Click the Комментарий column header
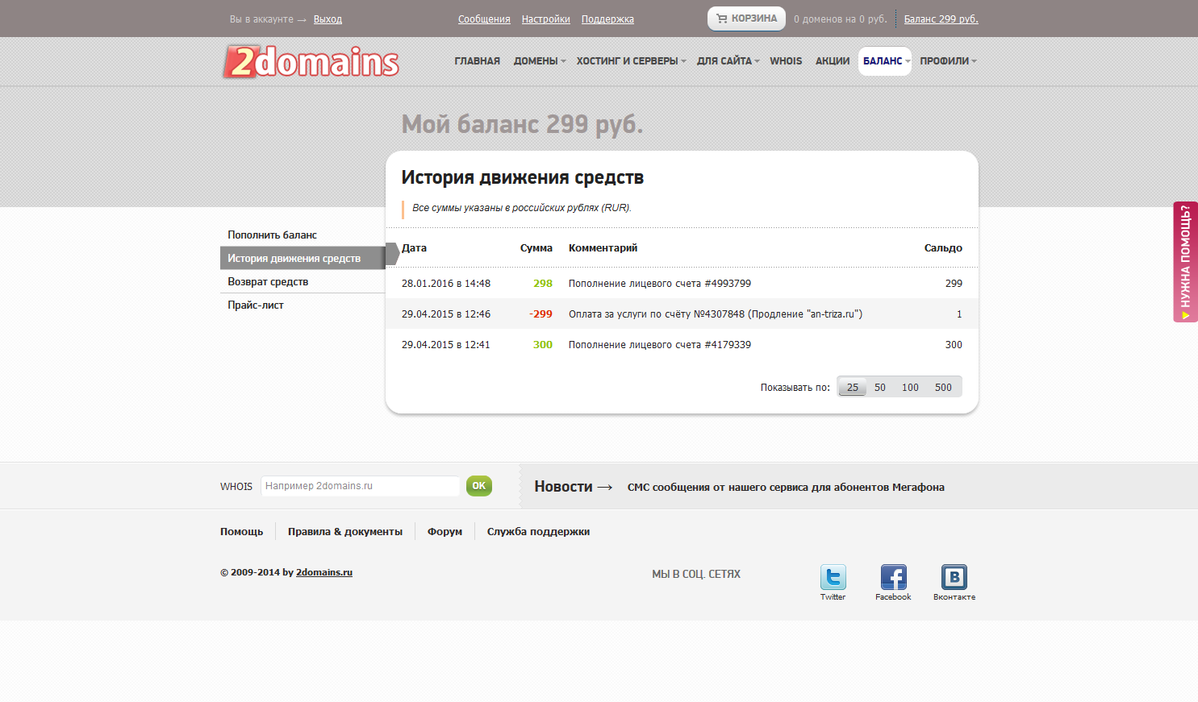 [x=603, y=248]
